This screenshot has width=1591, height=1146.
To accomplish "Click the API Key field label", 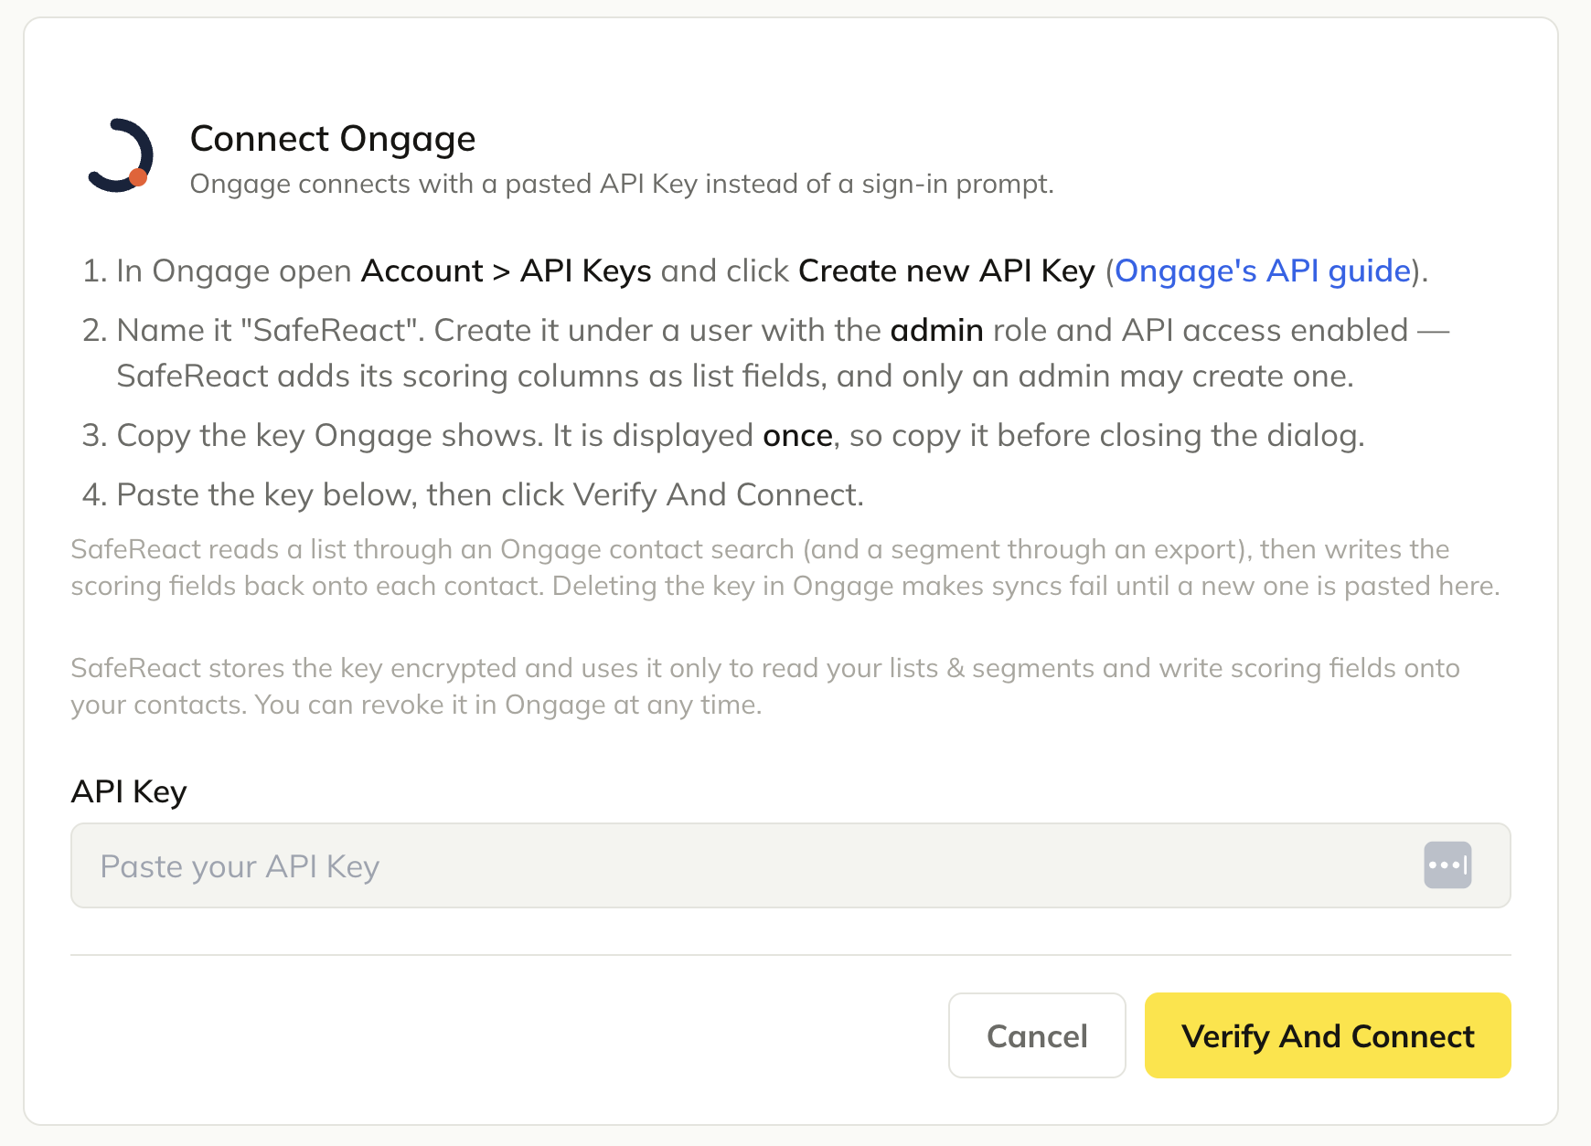I will click(129, 791).
